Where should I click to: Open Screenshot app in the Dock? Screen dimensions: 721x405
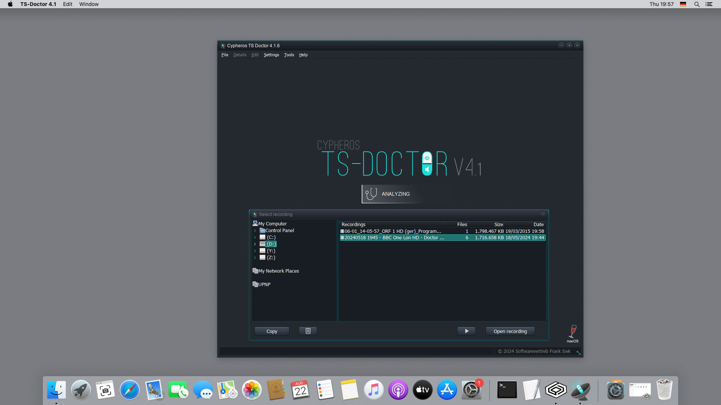pyautogui.click(x=105, y=390)
